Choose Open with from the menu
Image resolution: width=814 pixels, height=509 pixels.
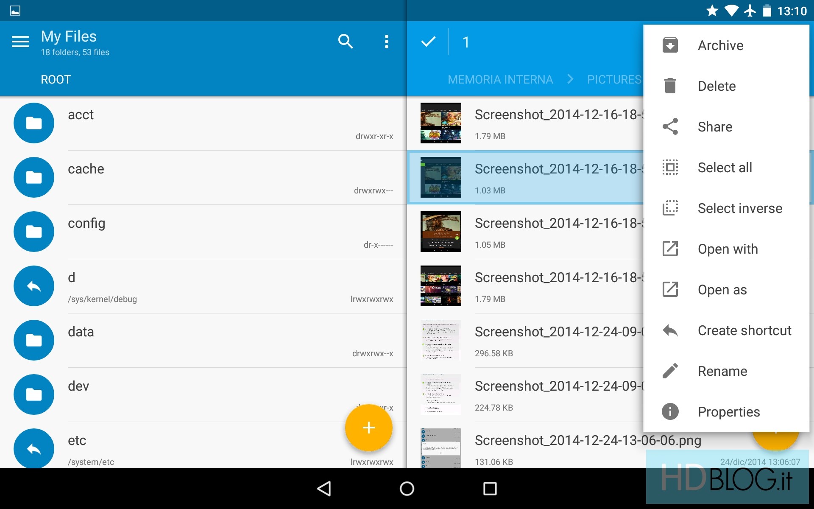[x=728, y=249]
